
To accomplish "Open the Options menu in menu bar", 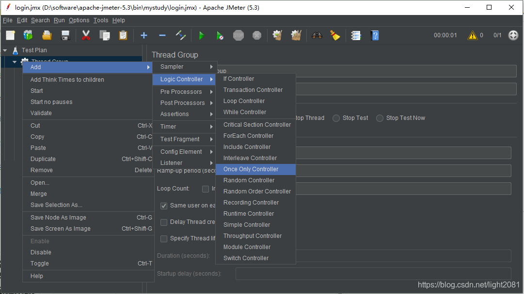I will coord(79,20).
